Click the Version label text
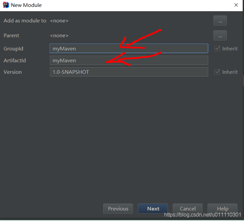Image resolution: width=244 pixels, height=221 pixels. [12, 72]
